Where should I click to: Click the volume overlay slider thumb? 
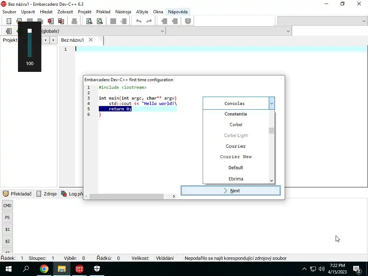[29, 31]
